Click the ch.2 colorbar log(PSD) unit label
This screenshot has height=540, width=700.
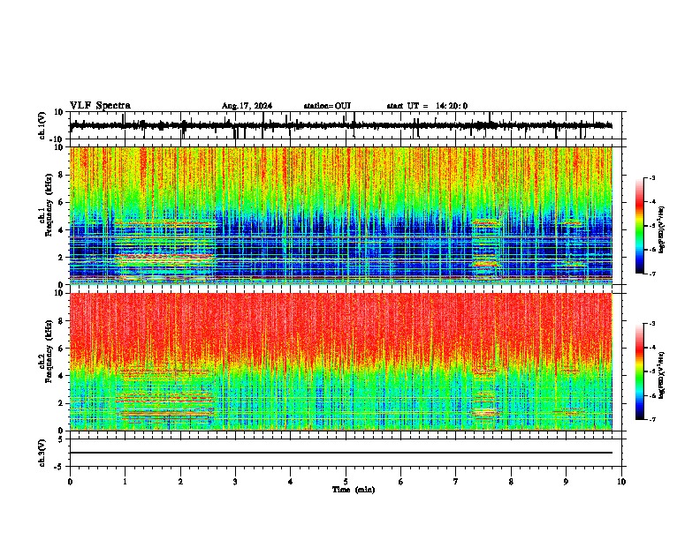click(x=662, y=375)
